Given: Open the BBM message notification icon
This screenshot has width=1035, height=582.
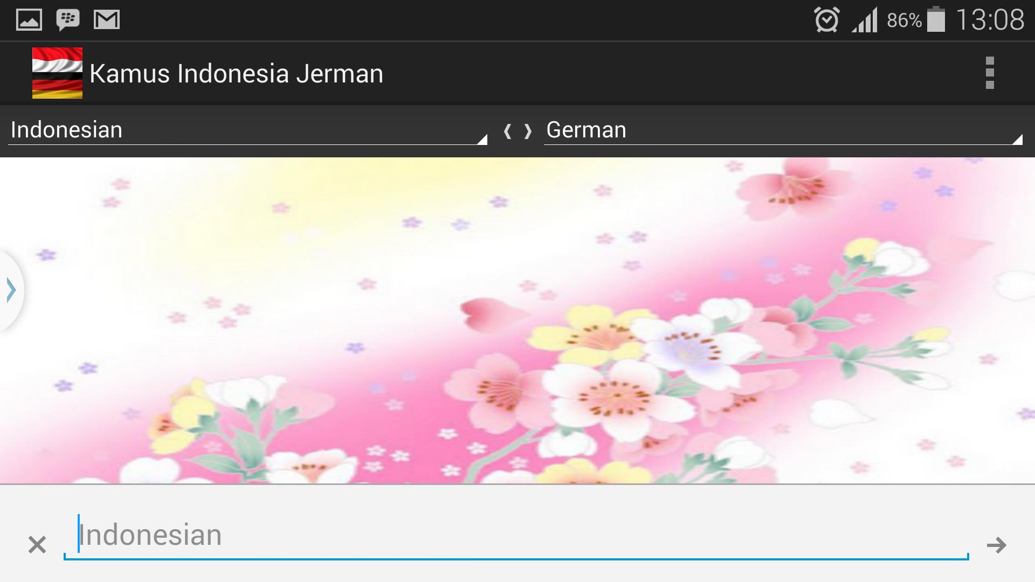Looking at the screenshot, I should [x=68, y=20].
